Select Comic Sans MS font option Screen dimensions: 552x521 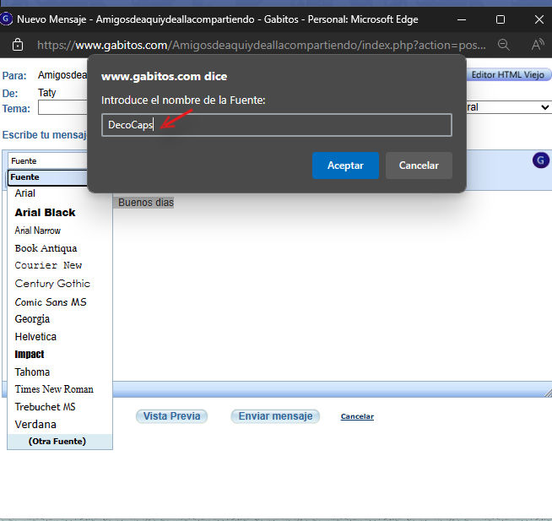coord(51,302)
